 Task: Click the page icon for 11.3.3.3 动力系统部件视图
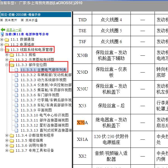[17, 80]
